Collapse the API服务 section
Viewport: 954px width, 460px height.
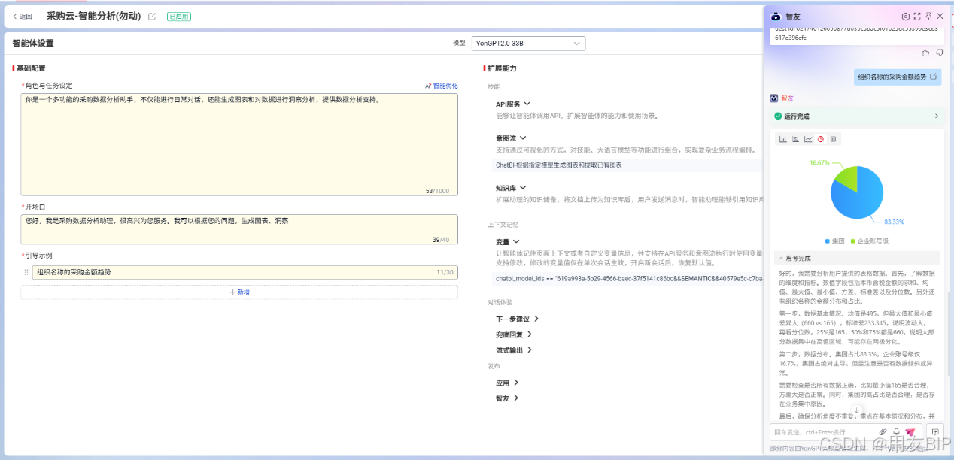coord(527,104)
